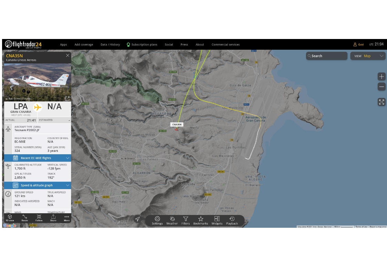
Task: Close the CNA35N flight panel
Action: click(x=68, y=55)
